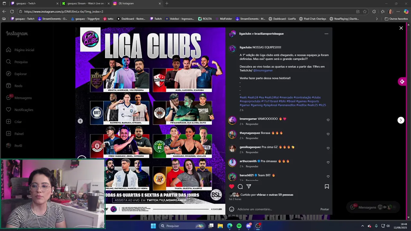
Task: Like gessikagasquez's comment
Action: (x=328, y=148)
